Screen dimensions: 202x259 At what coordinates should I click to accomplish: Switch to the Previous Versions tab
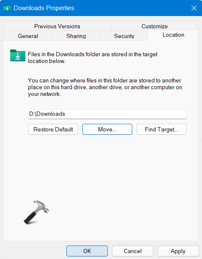pos(57,26)
